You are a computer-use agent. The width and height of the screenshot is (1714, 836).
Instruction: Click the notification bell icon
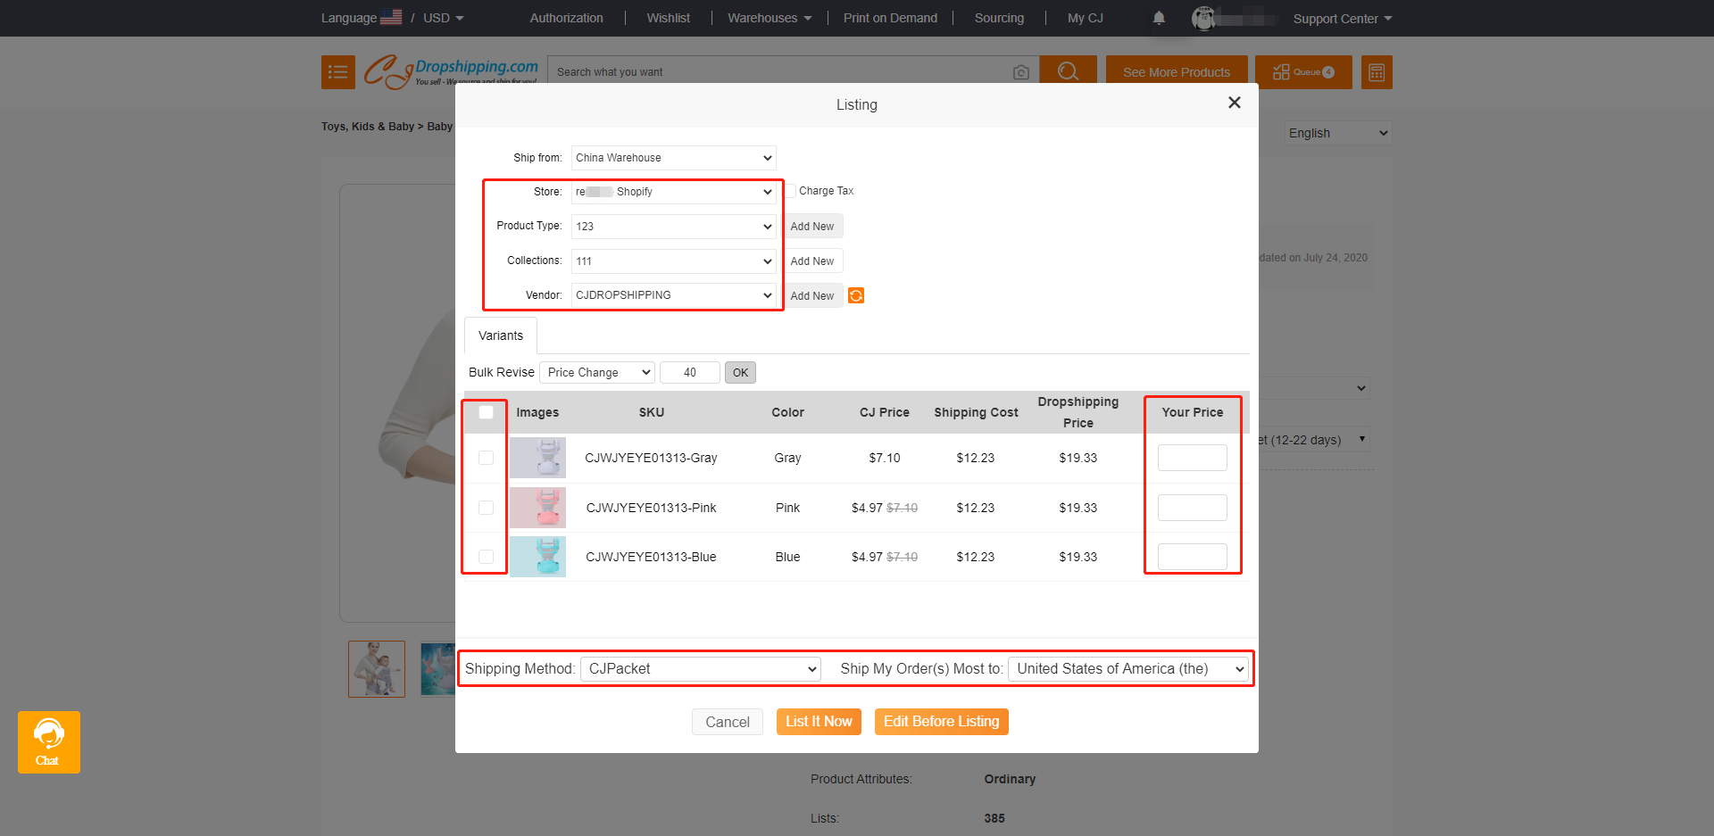[x=1159, y=18]
